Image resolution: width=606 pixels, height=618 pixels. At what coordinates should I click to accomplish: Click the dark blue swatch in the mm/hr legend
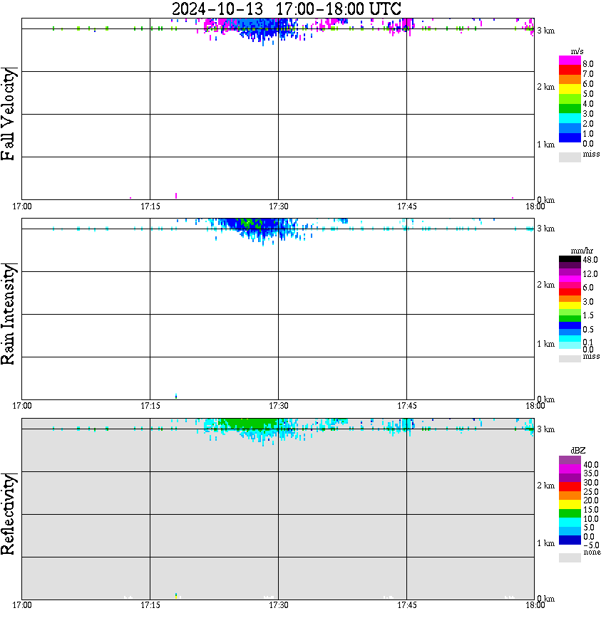point(570,325)
